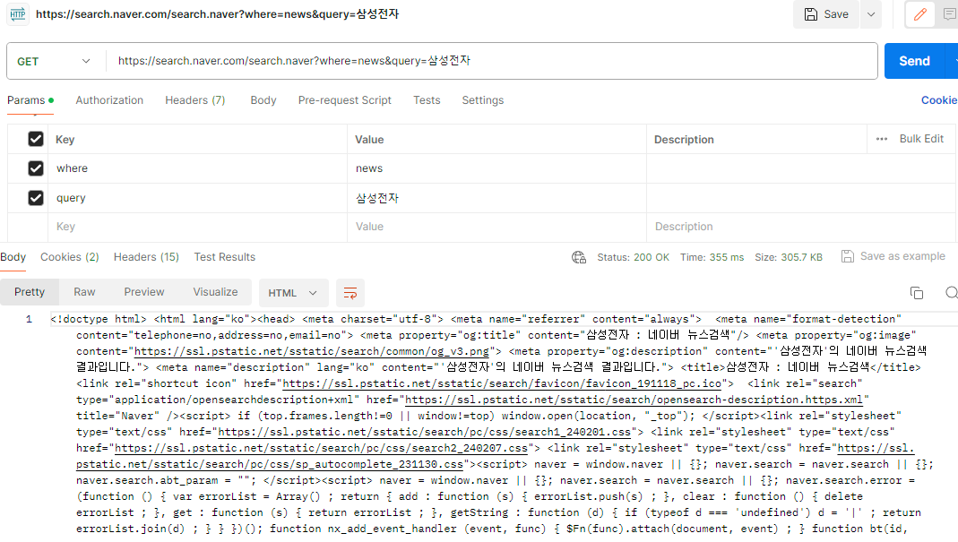Click the network globe icon beside Status

tap(579, 257)
